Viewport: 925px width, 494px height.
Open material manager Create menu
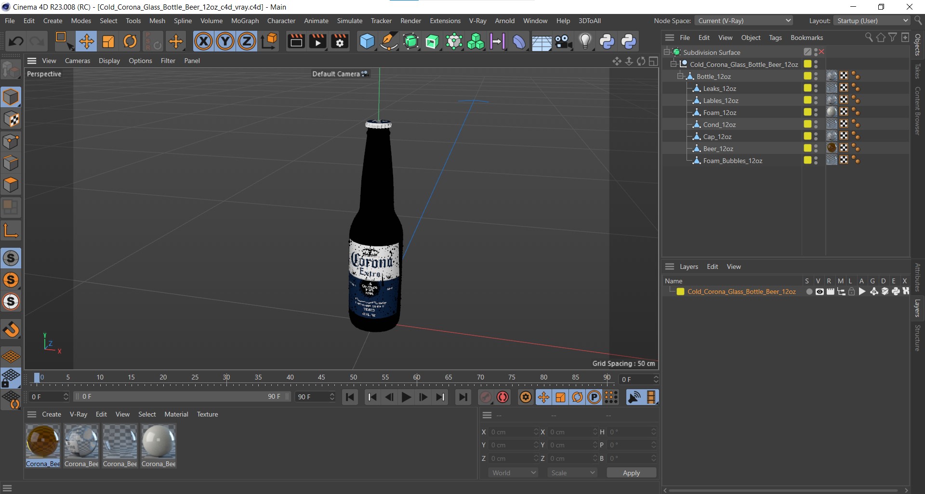(52, 414)
